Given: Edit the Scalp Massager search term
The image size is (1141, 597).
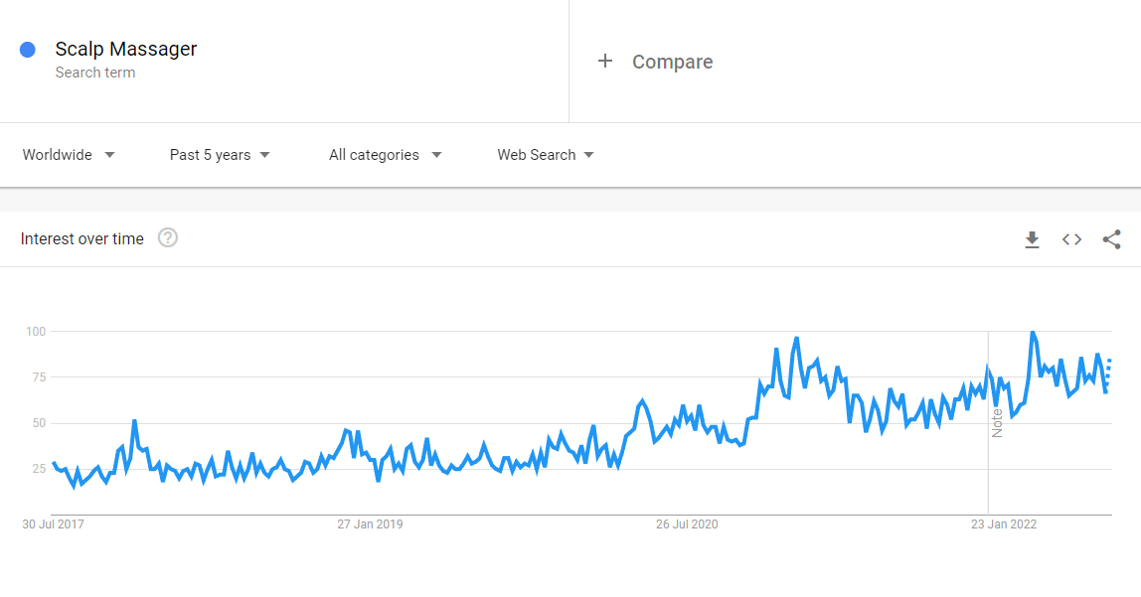Looking at the screenshot, I should click(x=126, y=49).
